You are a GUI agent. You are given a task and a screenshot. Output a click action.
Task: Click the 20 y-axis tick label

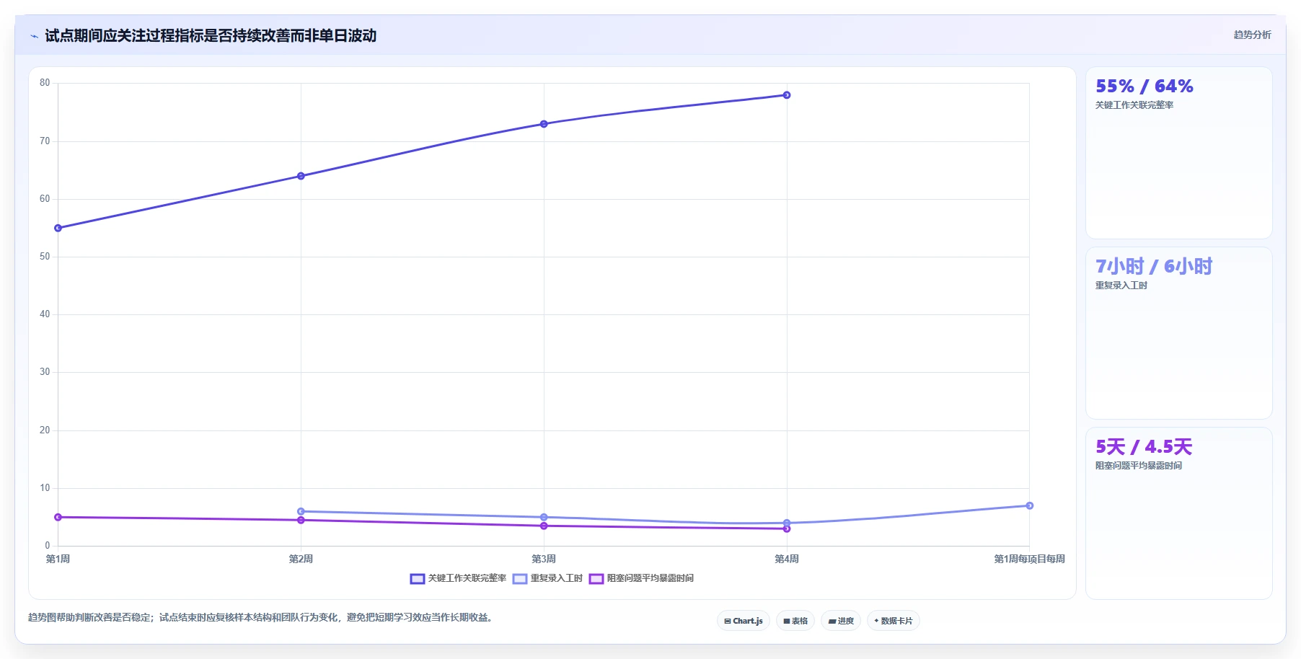45,430
